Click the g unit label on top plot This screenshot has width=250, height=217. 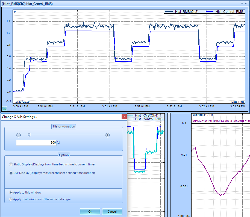click(x=15, y=11)
